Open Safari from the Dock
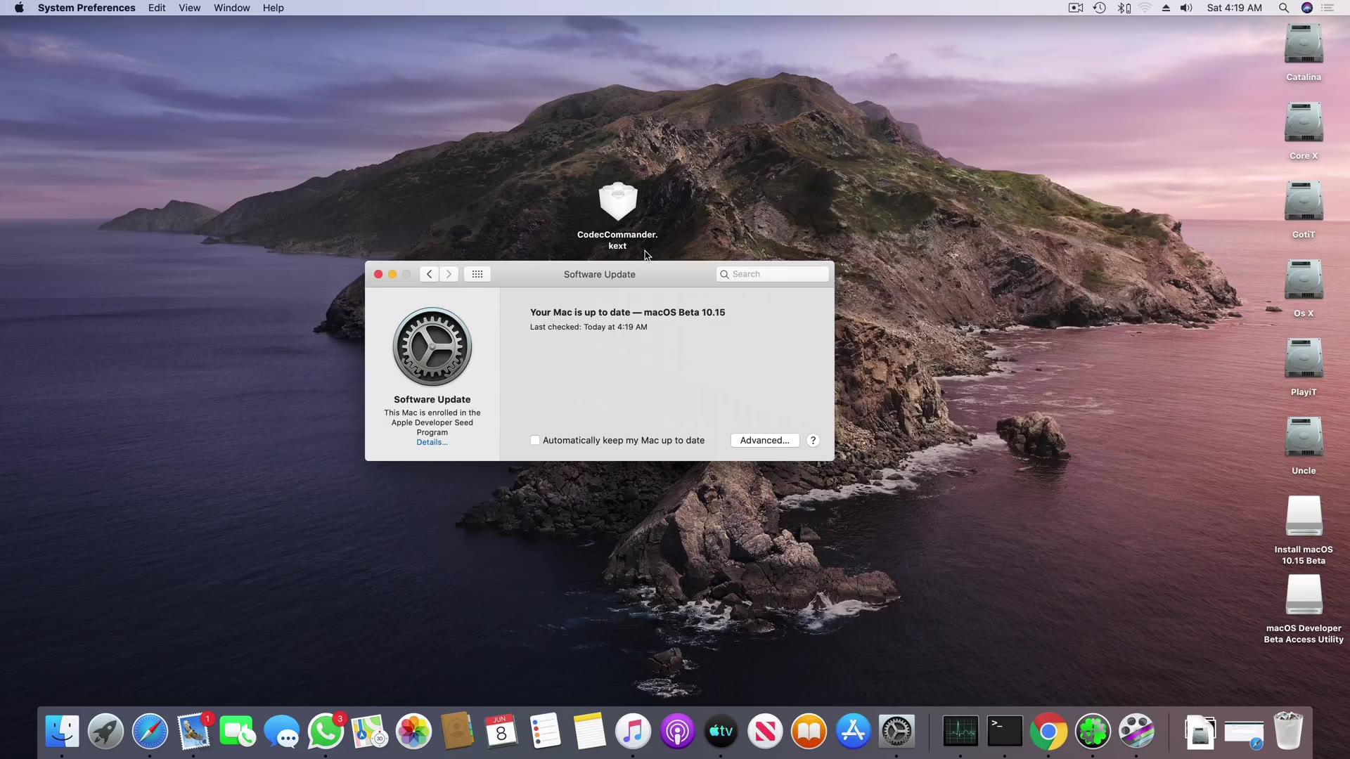The height and width of the screenshot is (759, 1350). (150, 732)
